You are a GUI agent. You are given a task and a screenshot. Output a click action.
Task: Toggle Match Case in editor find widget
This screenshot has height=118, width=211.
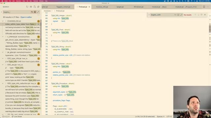coord(175,15)
